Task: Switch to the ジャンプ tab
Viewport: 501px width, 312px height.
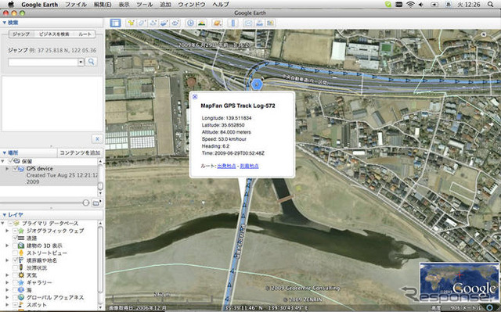Action: click(21, 34)
